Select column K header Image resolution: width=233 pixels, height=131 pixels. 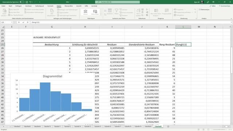[167, 27]
